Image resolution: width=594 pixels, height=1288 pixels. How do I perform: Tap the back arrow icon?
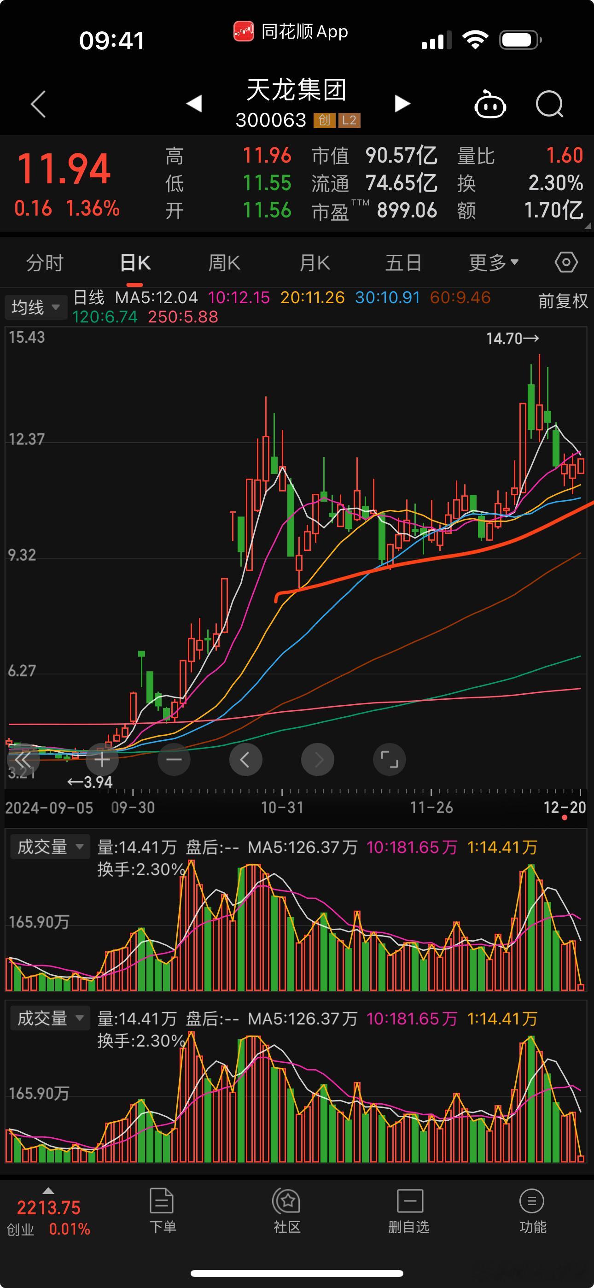39,104
